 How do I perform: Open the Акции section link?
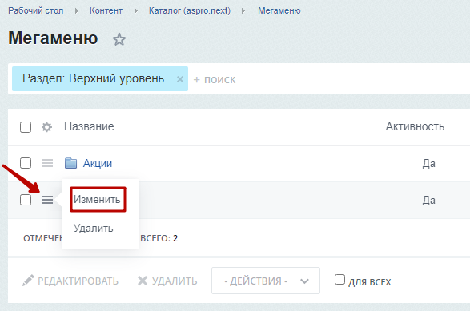98,163
